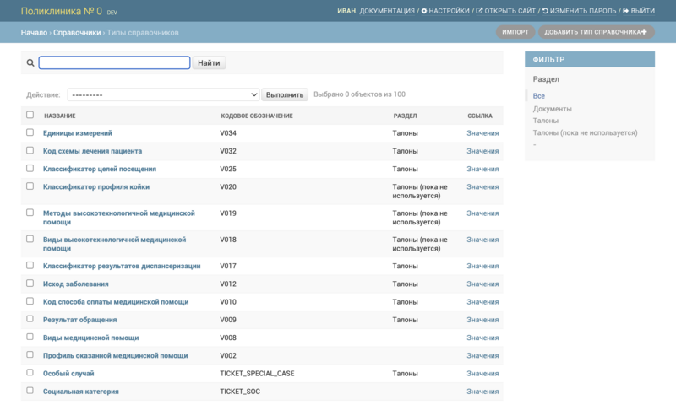Check the box for Код схемы лечения пациента
The width and height of the screenshot is (676, 405).
tap(30, 151)
